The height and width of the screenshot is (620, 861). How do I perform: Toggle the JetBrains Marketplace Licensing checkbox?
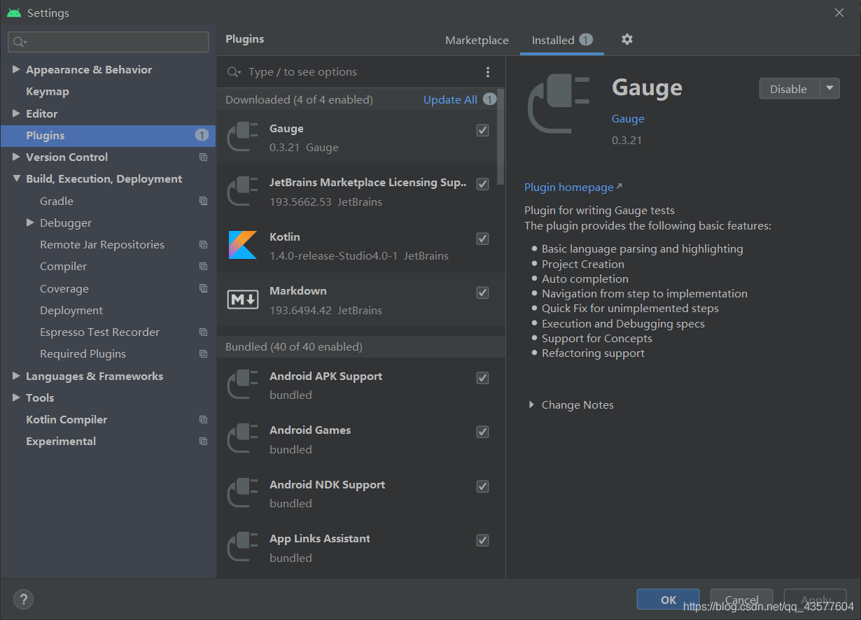482,184
